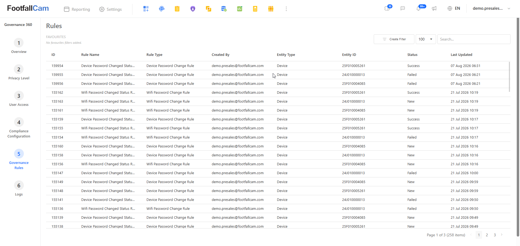Expand the demo.presales account dropdown

(492, 8)
